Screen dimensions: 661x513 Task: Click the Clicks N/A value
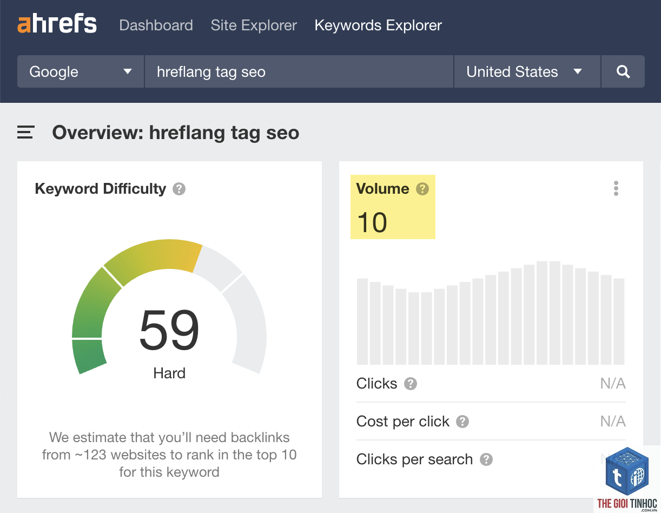coord(613,384)
